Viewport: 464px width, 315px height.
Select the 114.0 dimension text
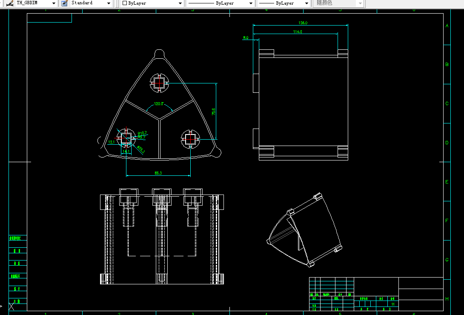pos(298,31)
